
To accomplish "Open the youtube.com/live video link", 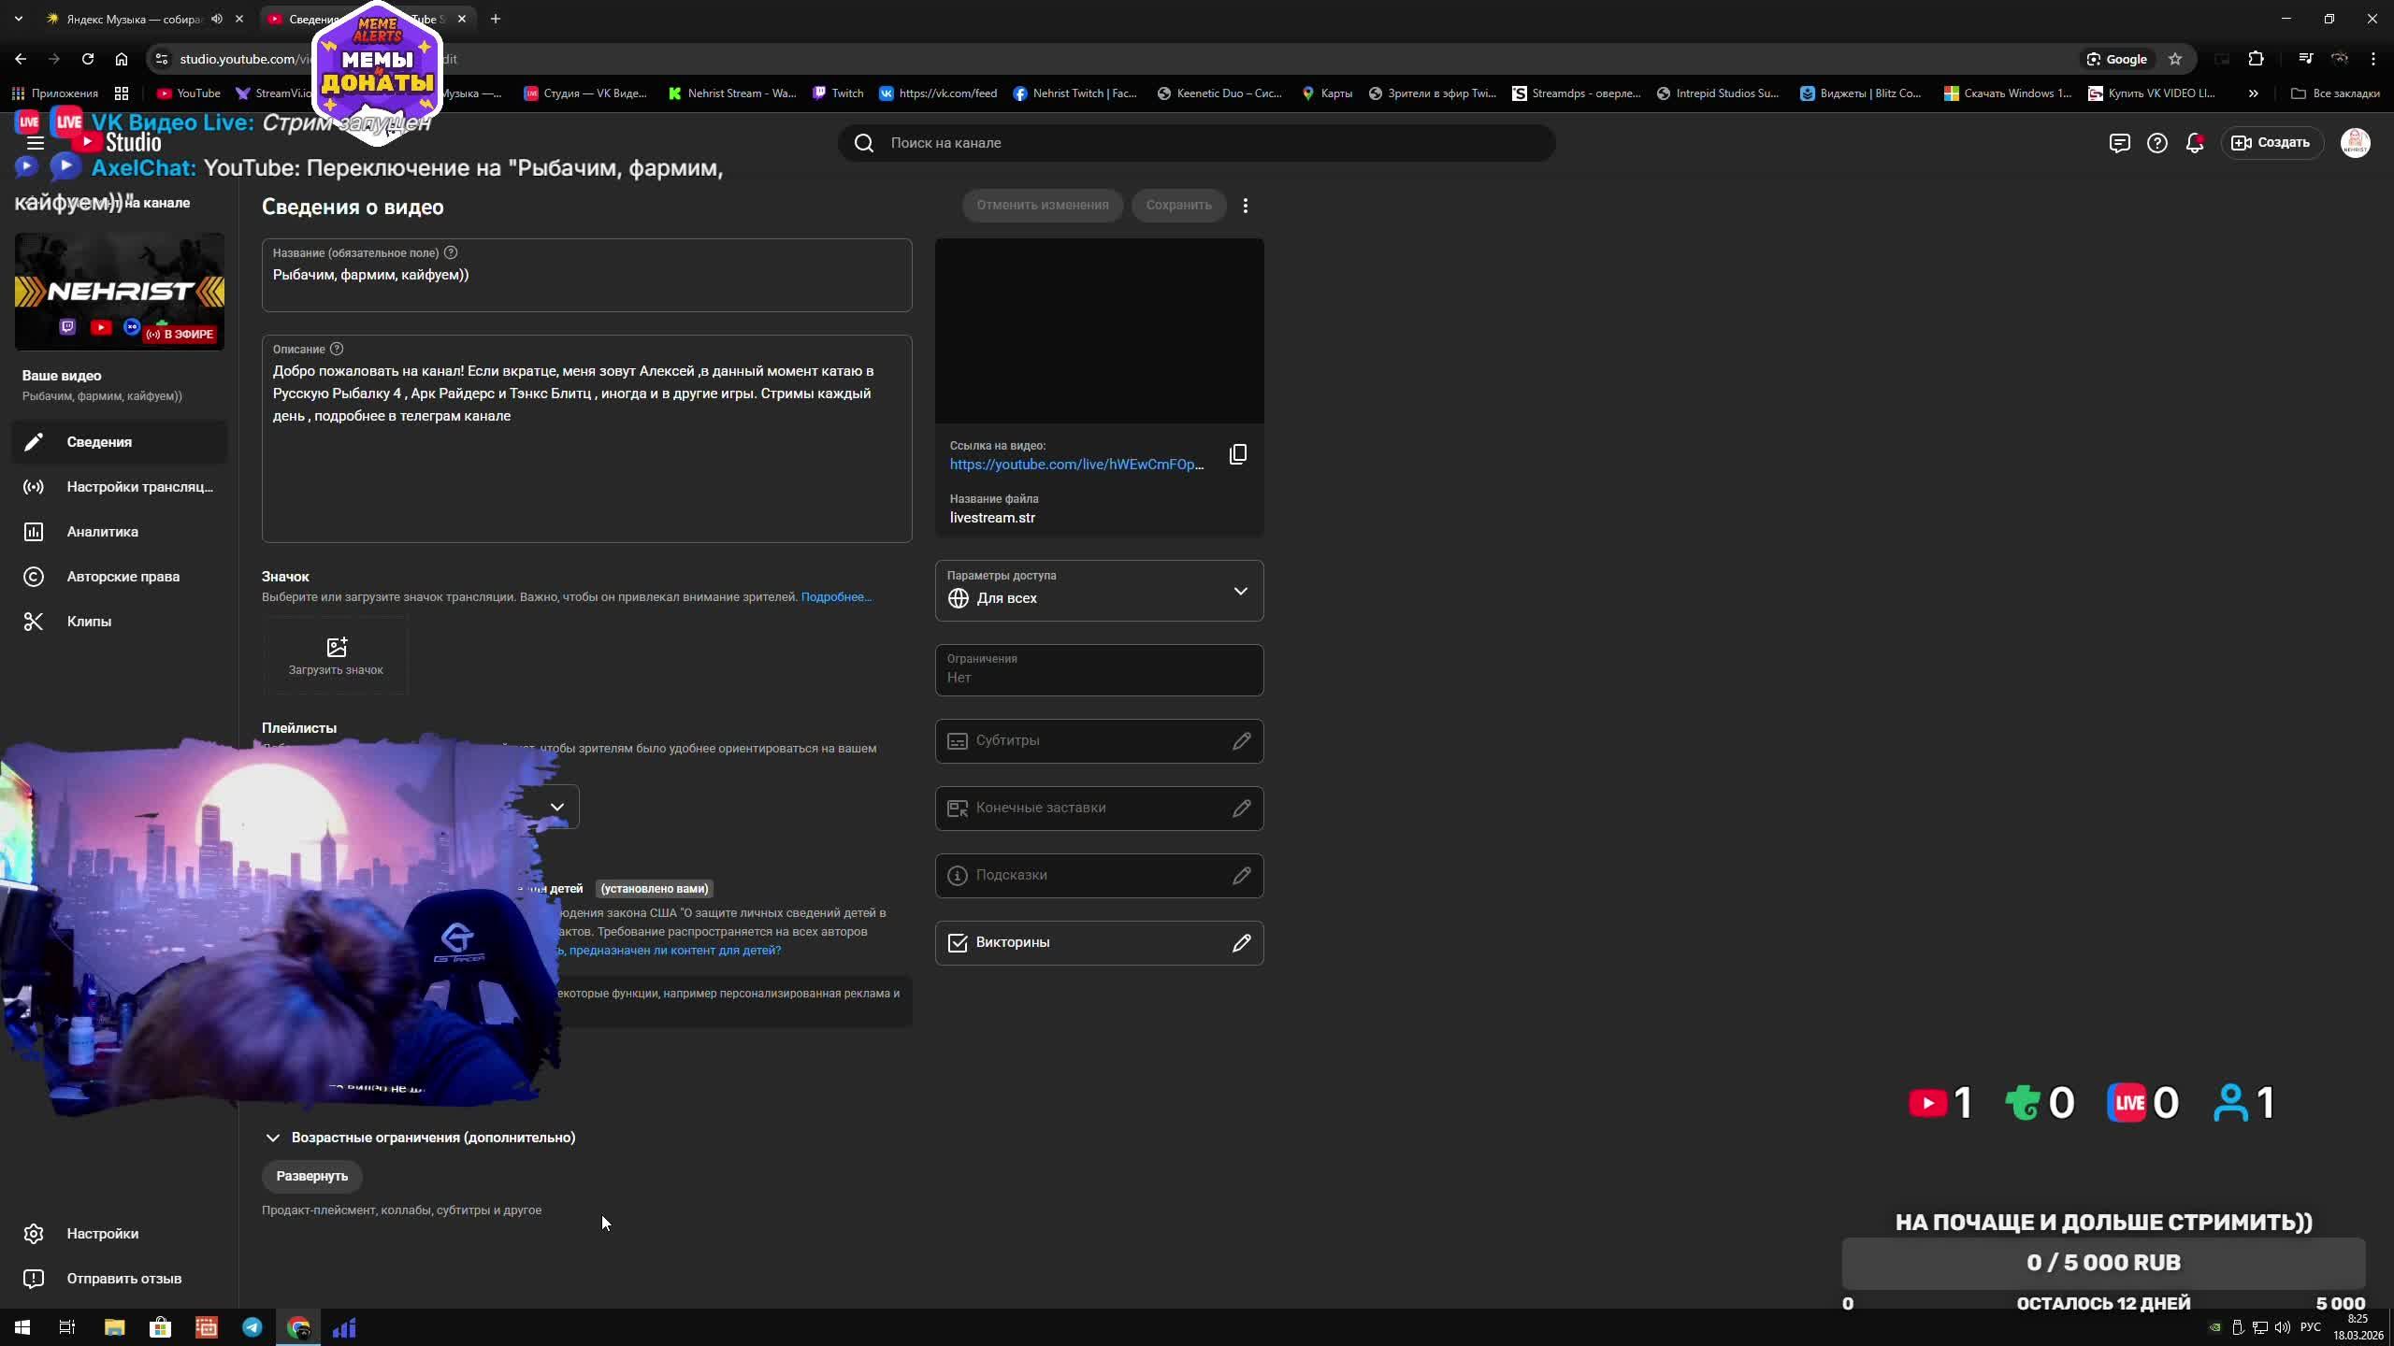I will click(1075, 465).
